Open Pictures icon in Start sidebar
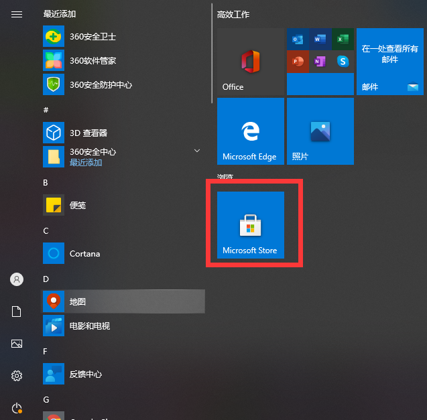Image resolution: width=427 pixels, height=420 pixels. point(17,344)
